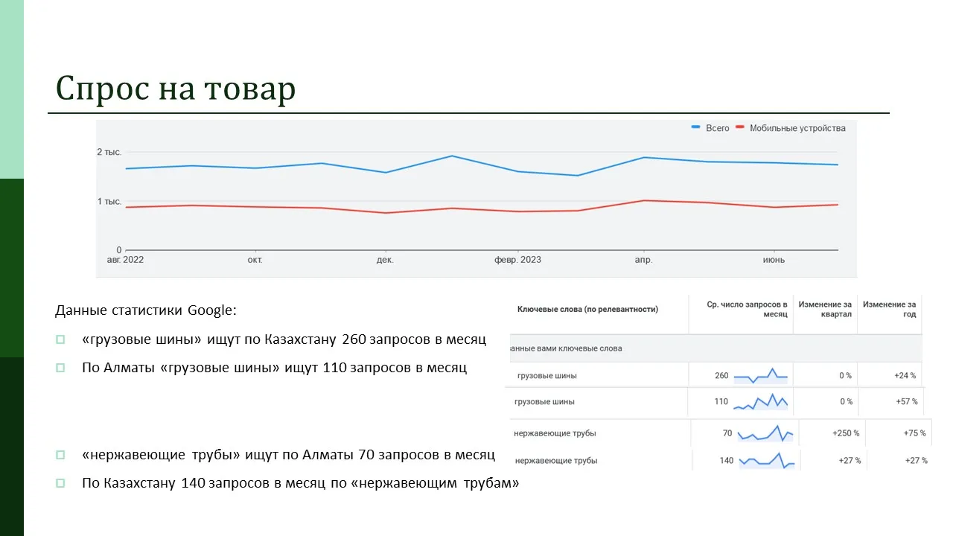Viewport: 953px width, 536px height.
Task: Click the 'апр.' axis label
Action: (643, 260)
